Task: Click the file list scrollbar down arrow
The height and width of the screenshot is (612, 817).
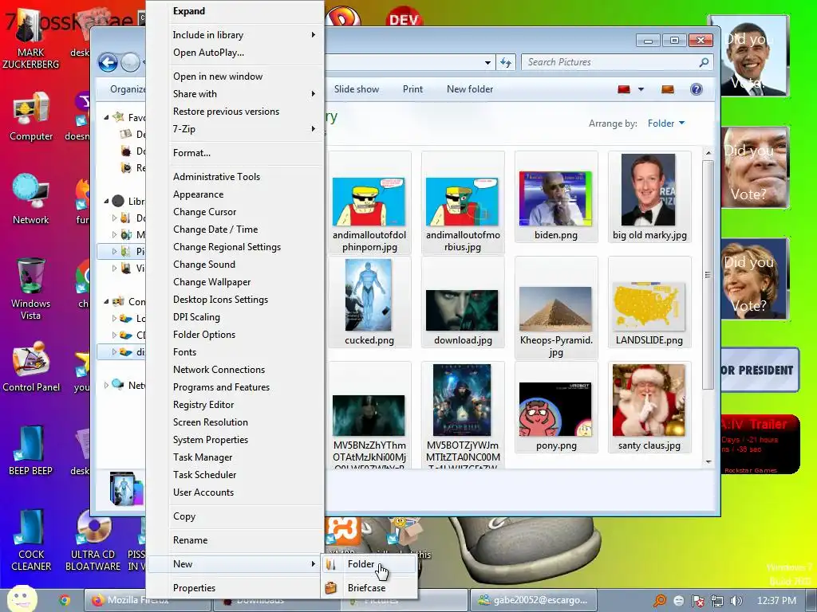Action: 708,461
